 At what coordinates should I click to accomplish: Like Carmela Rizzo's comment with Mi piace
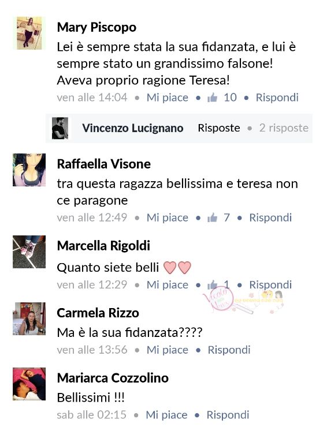pyautogui.click(x=168, y=350)
